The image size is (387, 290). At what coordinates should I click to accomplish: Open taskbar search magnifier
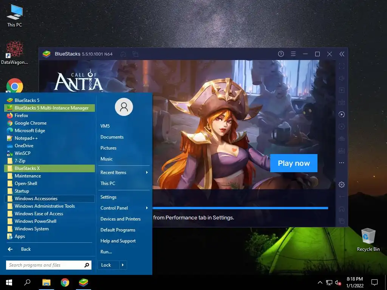coord(27,282)
